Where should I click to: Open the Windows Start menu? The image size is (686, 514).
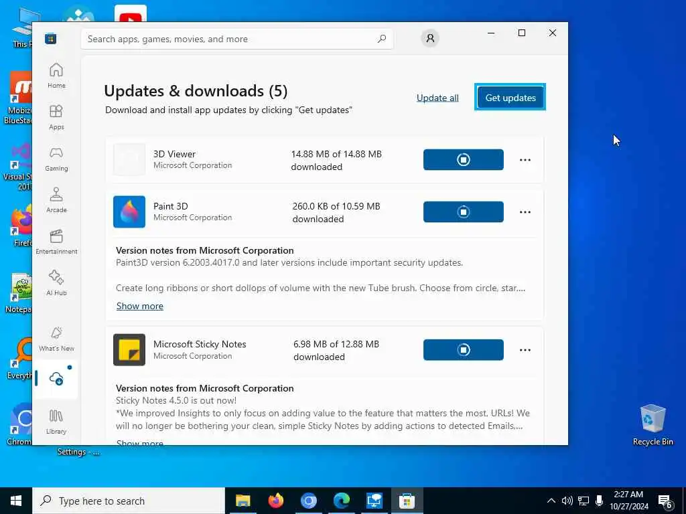point(16,501)
